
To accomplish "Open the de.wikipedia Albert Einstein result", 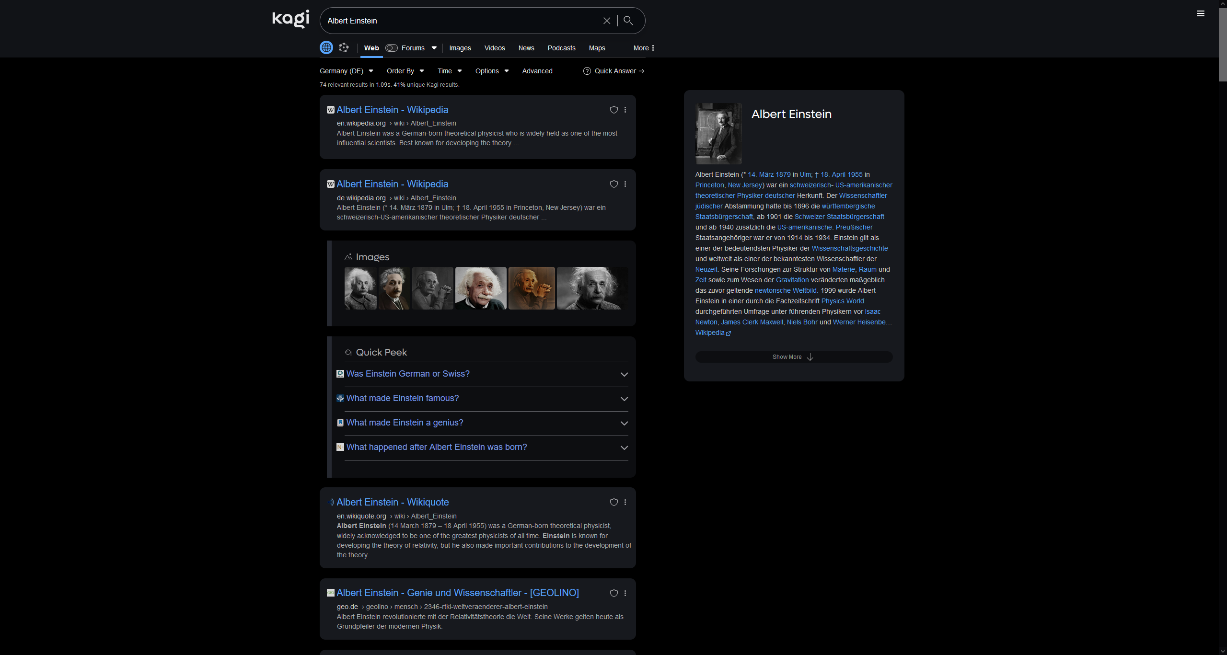I will pos(393,184).
